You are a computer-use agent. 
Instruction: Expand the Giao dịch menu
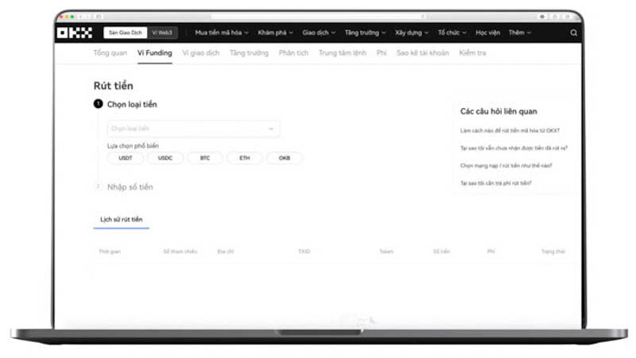tap(319, 33)
